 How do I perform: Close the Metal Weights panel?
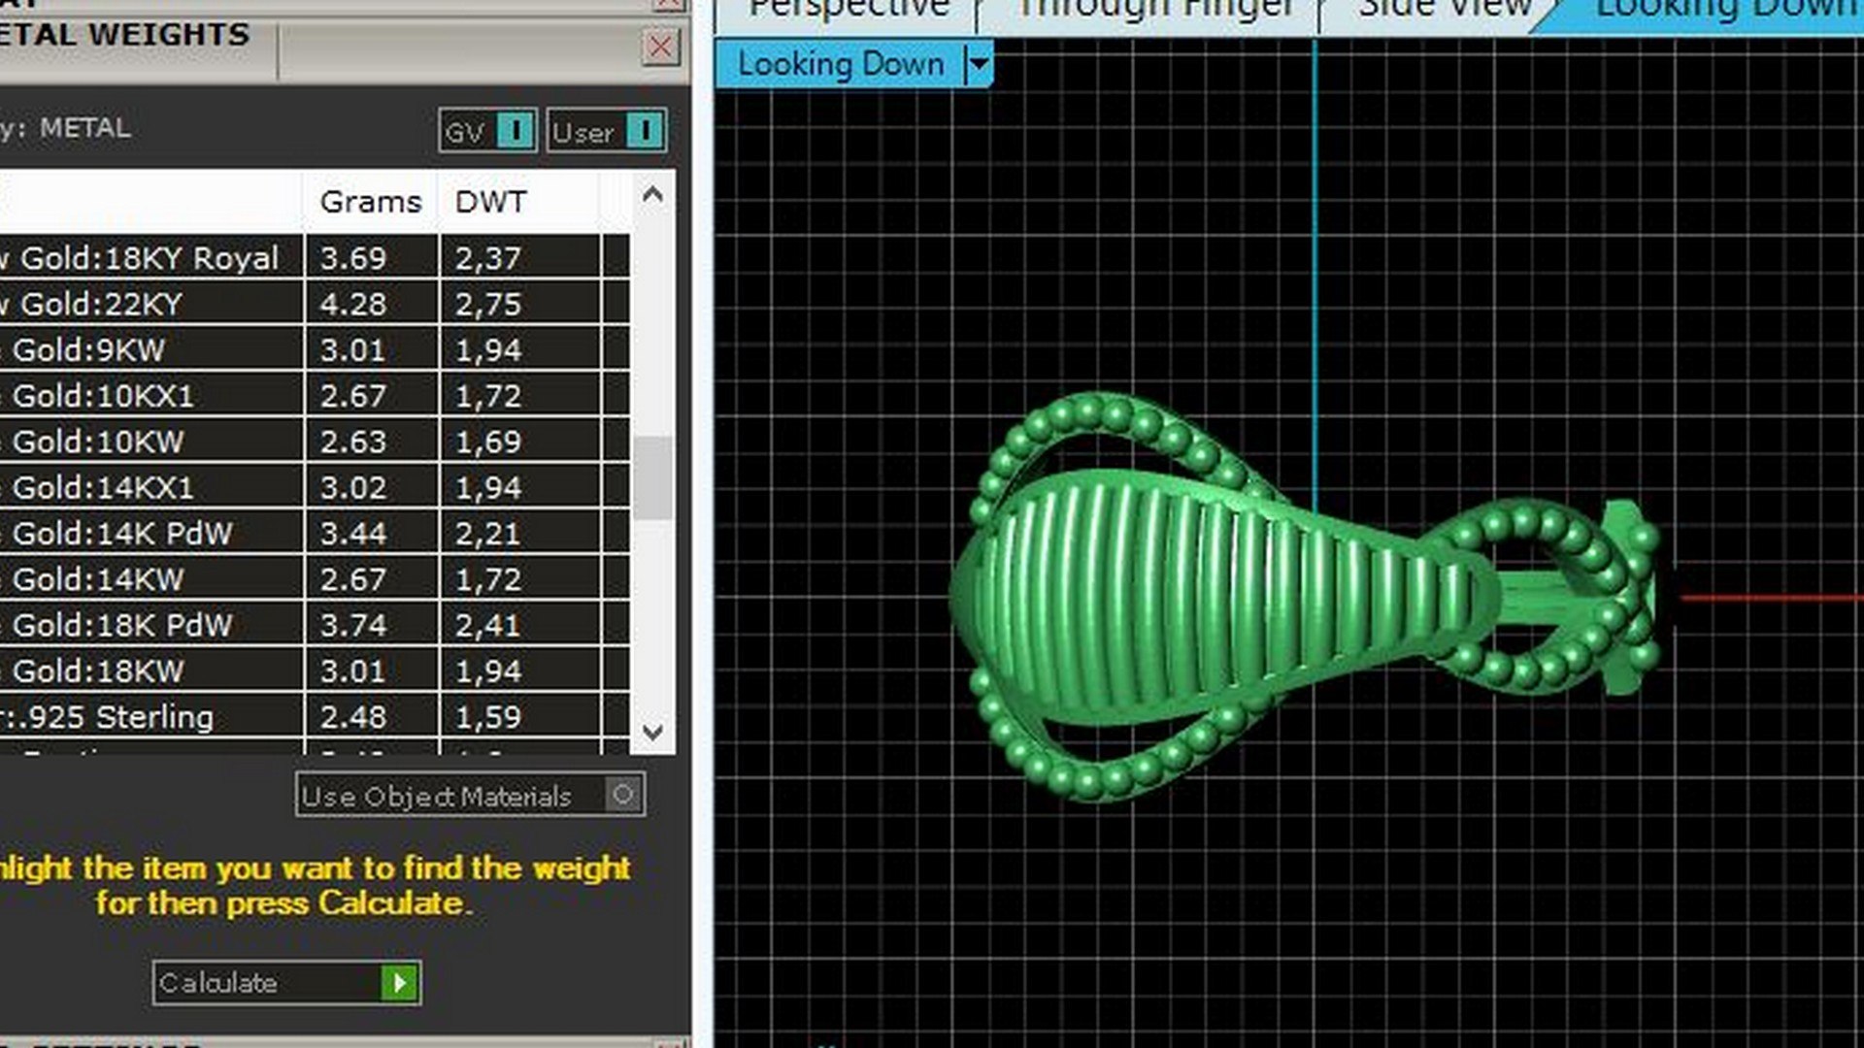tap(660, 46)
